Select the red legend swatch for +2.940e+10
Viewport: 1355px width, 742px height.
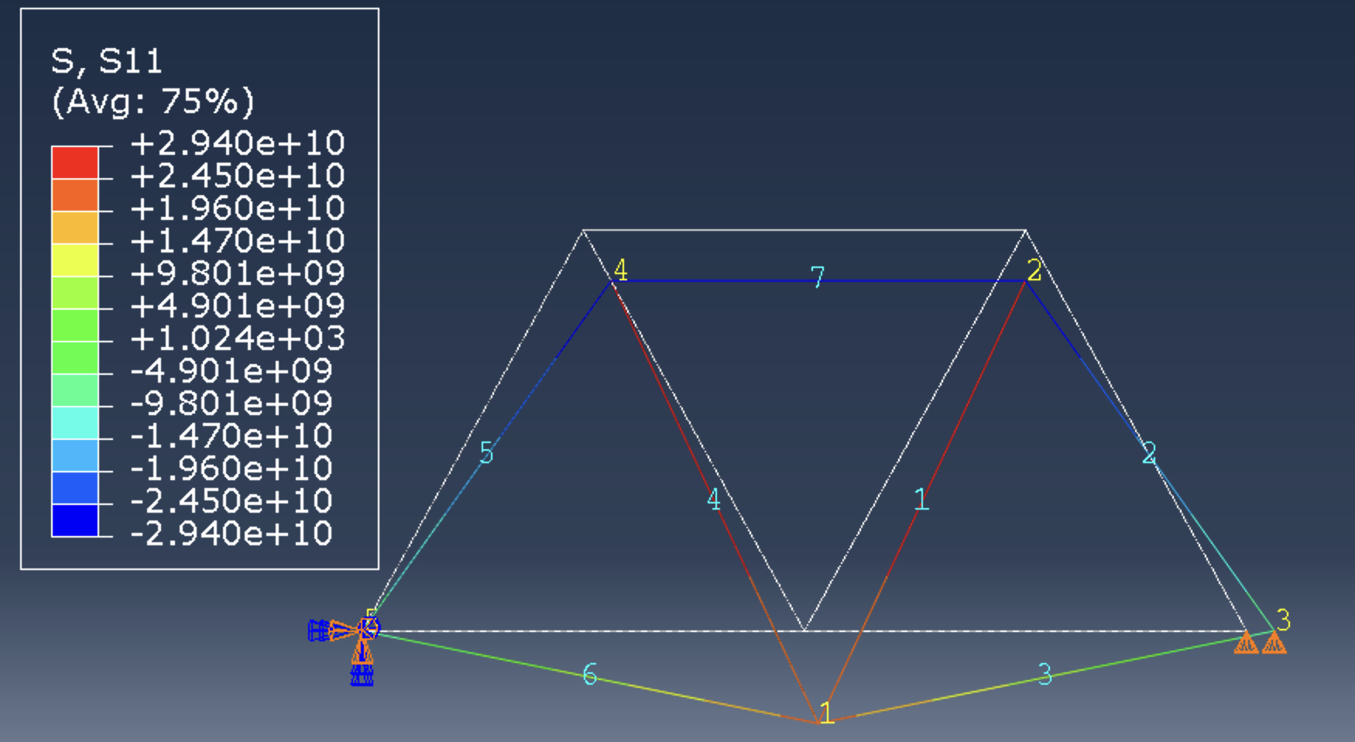tap(74, 163)
